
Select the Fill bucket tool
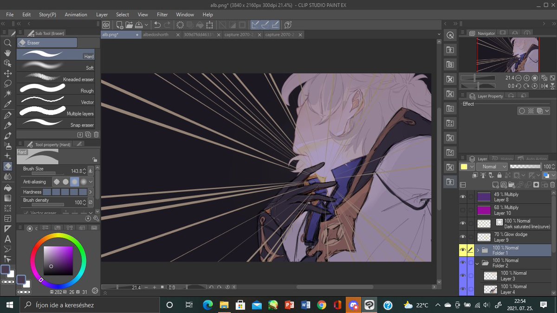coord(7,188)
